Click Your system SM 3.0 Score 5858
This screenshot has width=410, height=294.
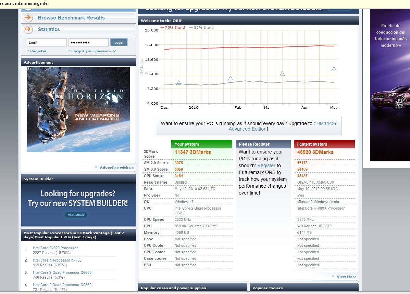click(179, 169)
